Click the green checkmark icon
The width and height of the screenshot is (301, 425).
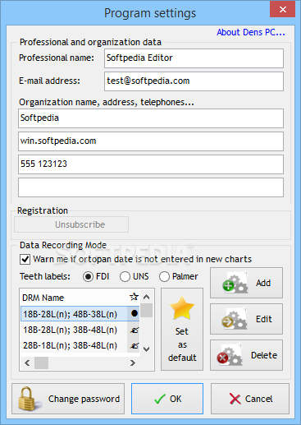160,399
